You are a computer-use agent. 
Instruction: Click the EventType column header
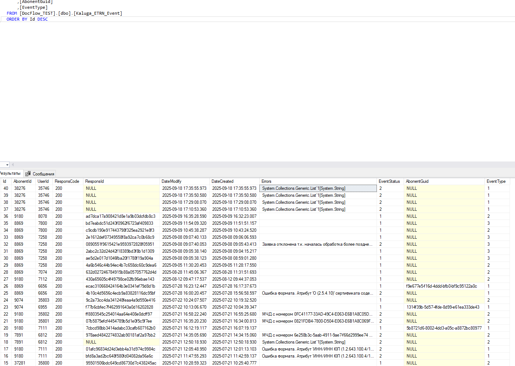tap(497, 181)
